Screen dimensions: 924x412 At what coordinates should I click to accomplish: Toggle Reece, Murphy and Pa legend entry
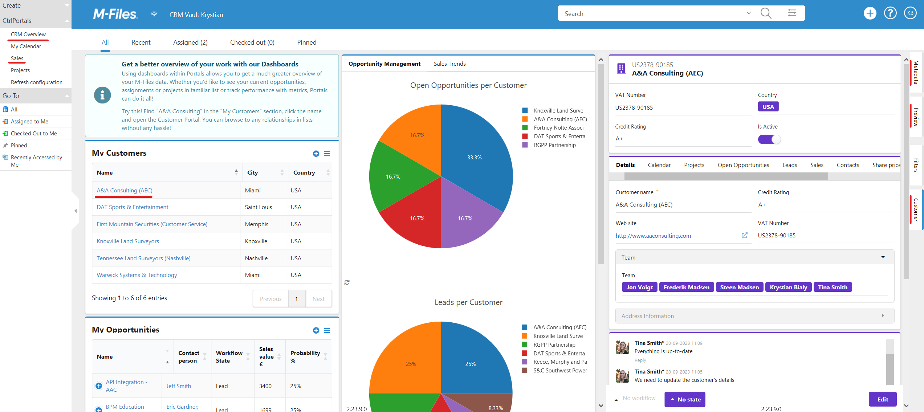click(554, 362)
